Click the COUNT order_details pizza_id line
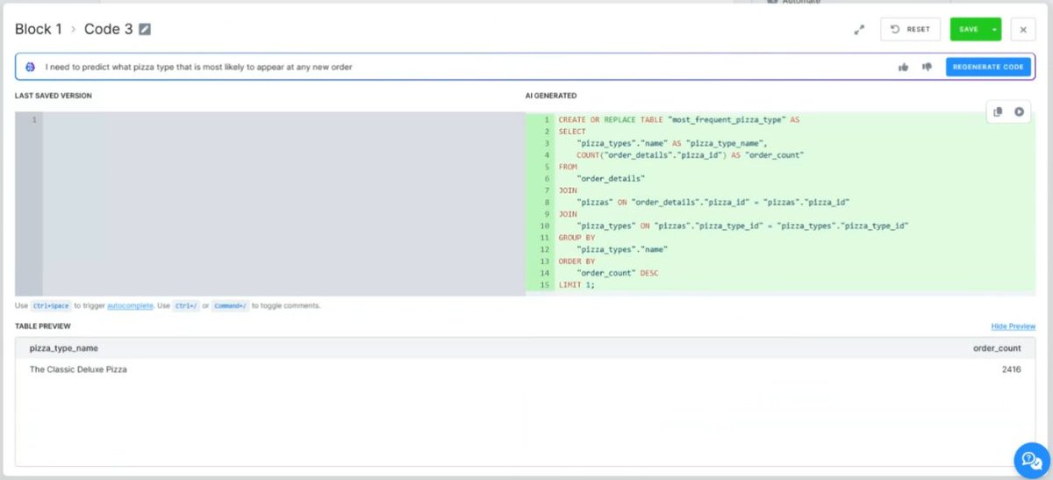 (691, 154)
